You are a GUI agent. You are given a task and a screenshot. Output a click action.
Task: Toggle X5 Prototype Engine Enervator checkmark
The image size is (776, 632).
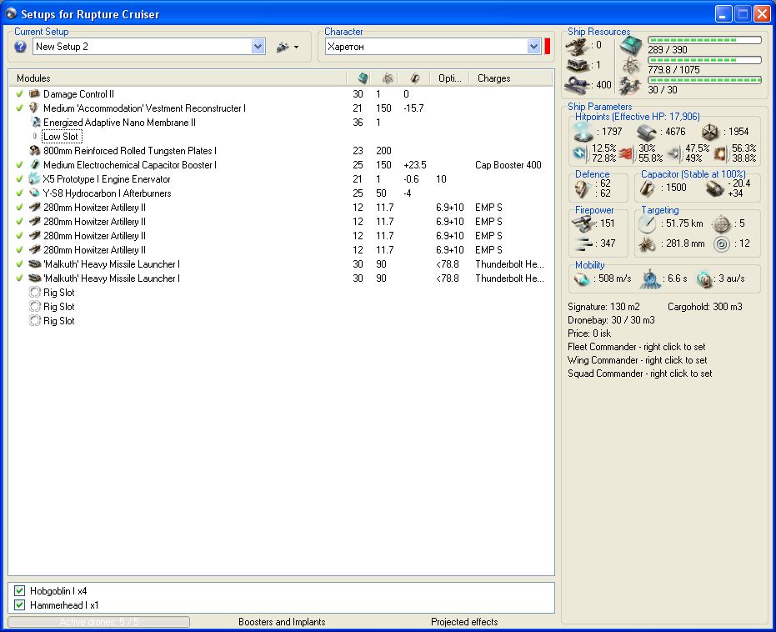19,178
